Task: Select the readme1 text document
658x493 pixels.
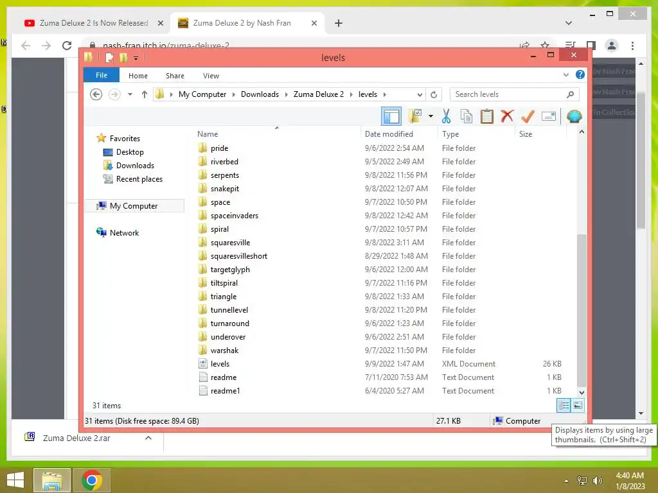Action: coord(226,391)
